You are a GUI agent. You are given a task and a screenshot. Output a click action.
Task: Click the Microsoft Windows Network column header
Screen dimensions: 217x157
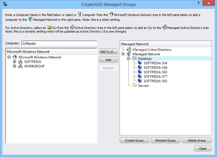click(51, 51)
